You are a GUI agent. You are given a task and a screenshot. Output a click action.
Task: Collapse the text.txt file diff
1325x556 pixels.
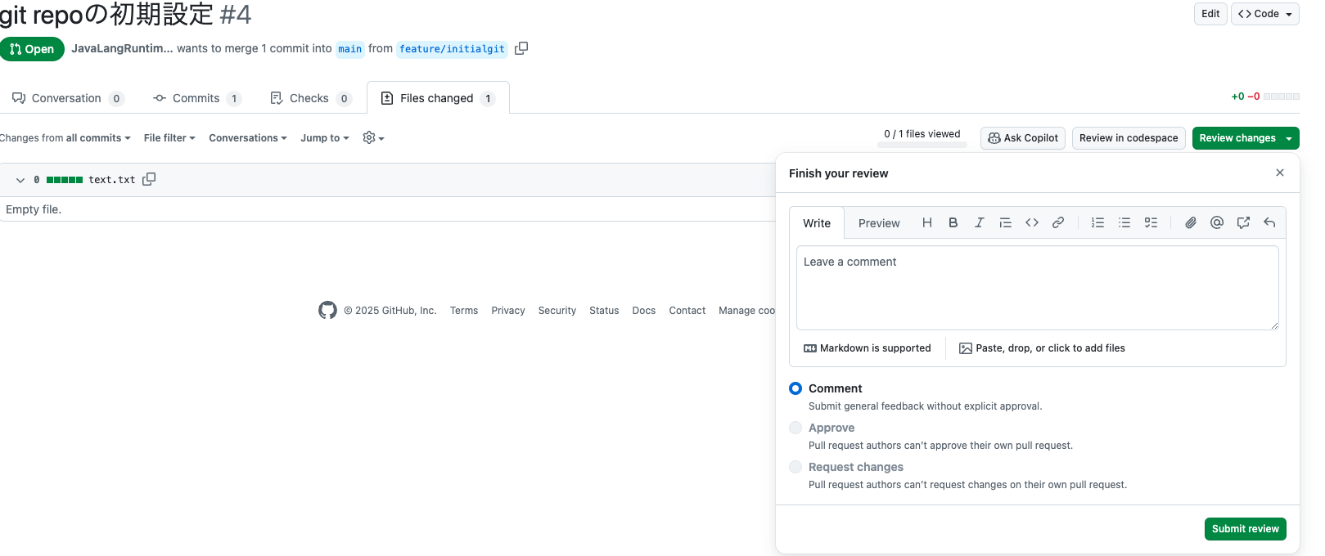tap(20, 180)
